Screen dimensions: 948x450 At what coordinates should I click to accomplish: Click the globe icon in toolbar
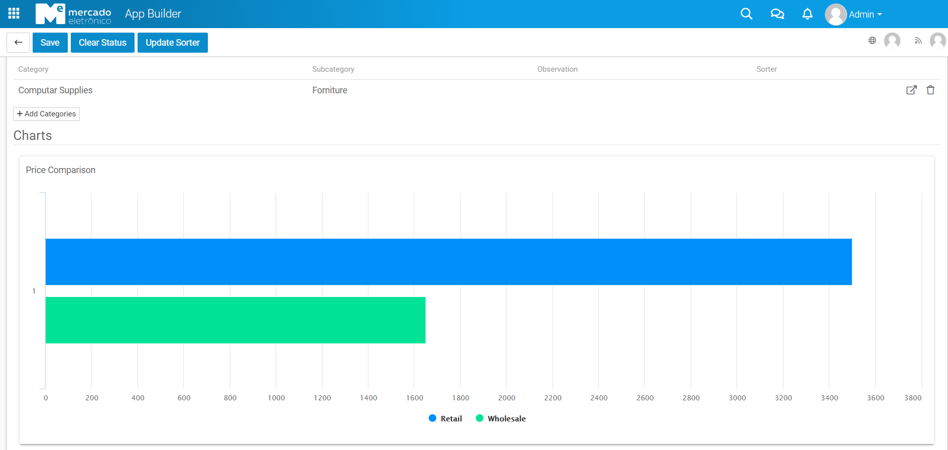tap(872, 41)
